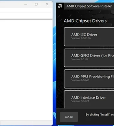Click the I2C driver Version 1.2.0.126 text
This screenshot has width=114, height=126.
click(81, 38)
